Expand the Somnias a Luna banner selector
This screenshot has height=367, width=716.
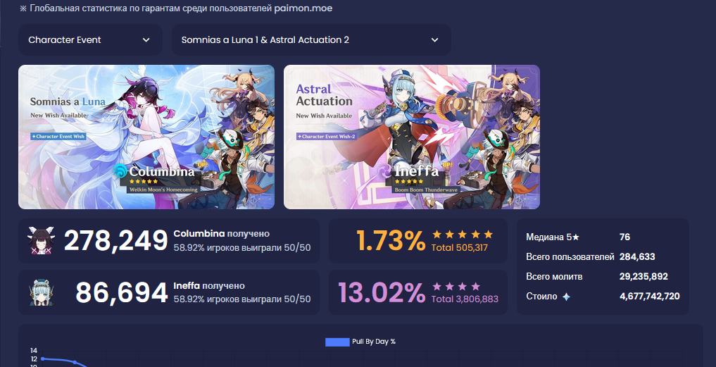[311, 39]
